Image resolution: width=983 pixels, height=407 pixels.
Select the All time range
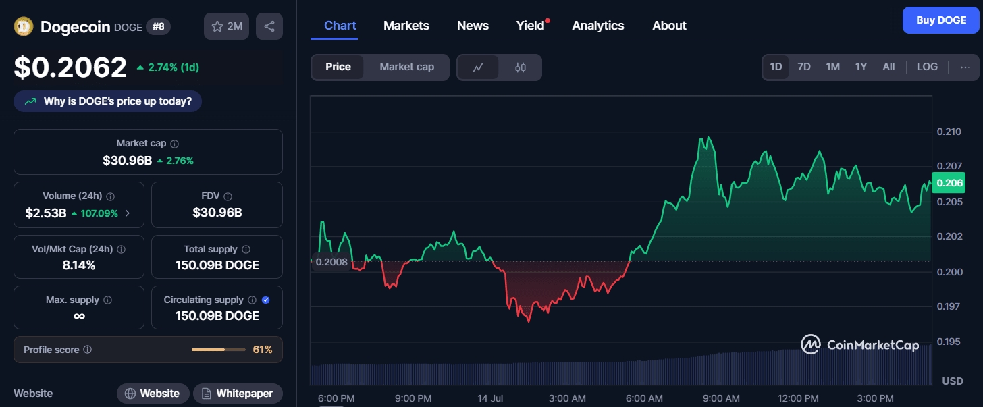pyautogui.click(x=888, y=67)
